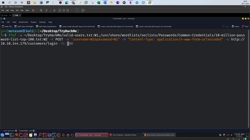The image size is (250, 140).
Task: Click the ffuf command in terminal
Action: click(x=12, y=35)
